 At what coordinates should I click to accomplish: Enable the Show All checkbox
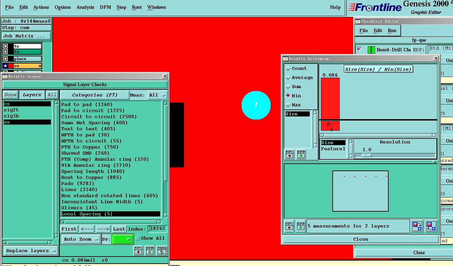(138, 238)
